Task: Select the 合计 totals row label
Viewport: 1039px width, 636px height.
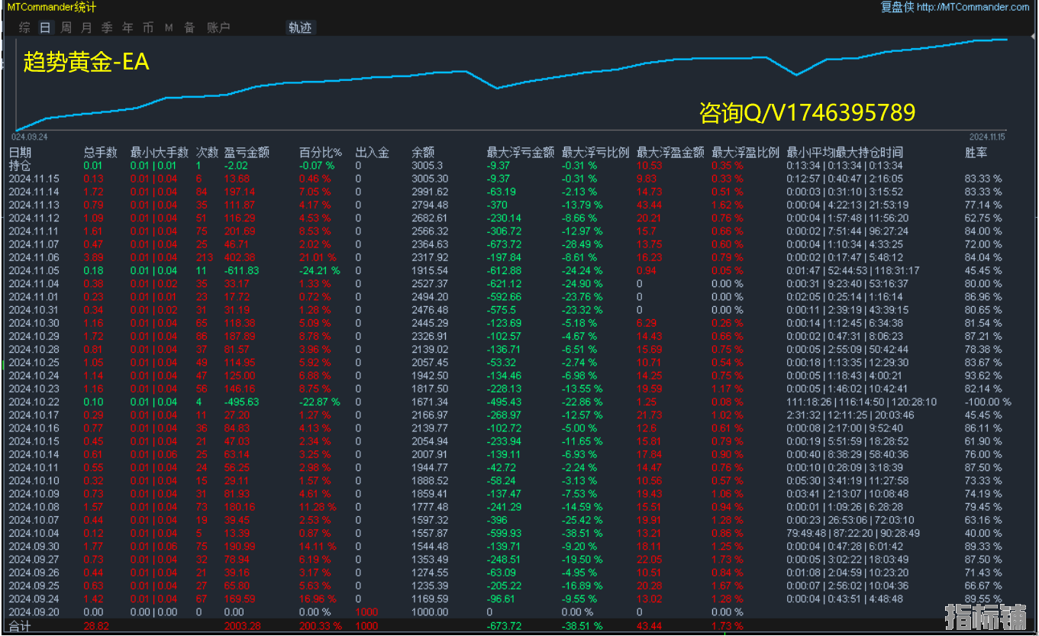Action: [18, 626]
